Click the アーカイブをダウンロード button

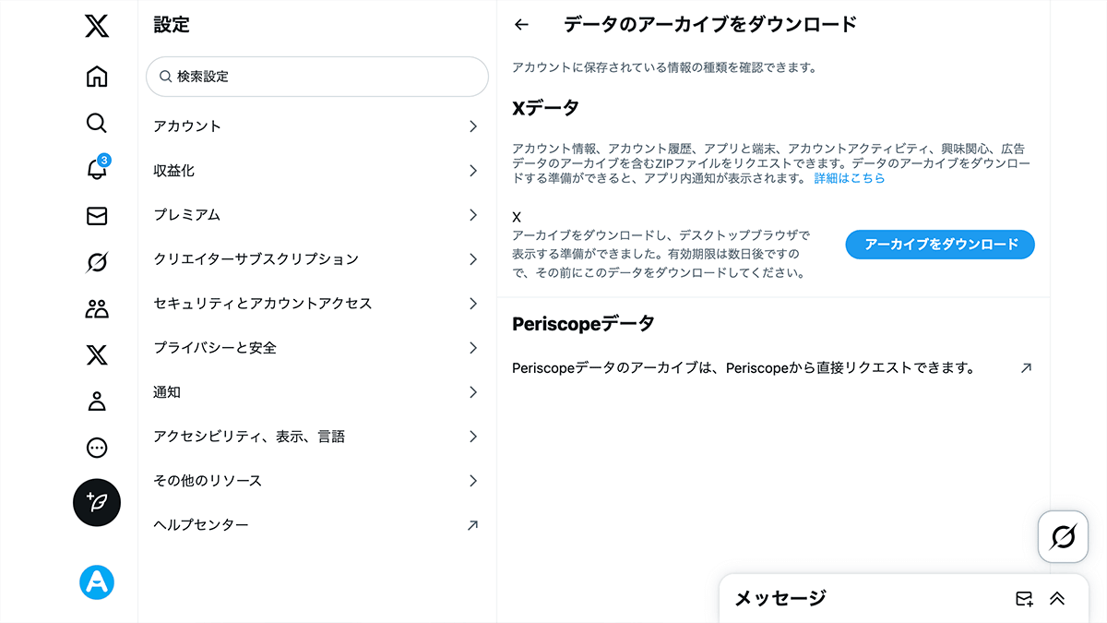pyautogui.click(x=940, y=245)
